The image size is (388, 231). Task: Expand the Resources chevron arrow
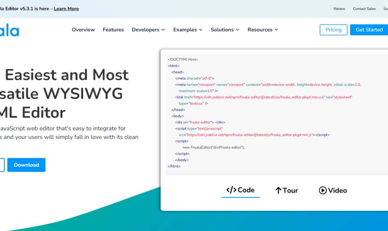click(x=276, y=30)
